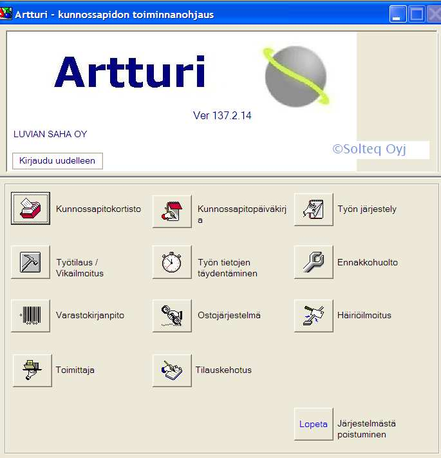Click the Työn tietojen täydentäminen stopwatch icon
This screenshot has height=458, width=441.
(172, 262)
